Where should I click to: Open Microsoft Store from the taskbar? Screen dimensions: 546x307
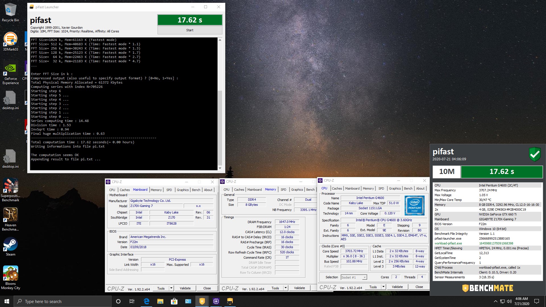tap(174, 301)
